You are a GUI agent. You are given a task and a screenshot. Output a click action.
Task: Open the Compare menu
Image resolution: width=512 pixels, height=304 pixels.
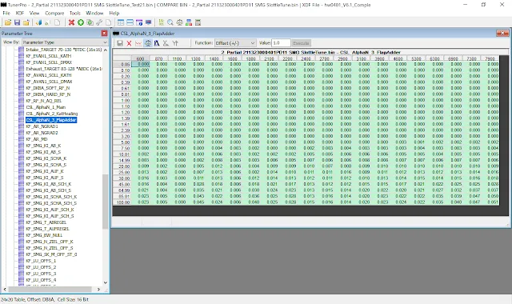pyautogui.click(x=54, y=13)
